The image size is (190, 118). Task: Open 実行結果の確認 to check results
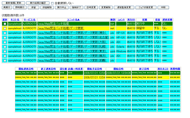pos(38,3)
